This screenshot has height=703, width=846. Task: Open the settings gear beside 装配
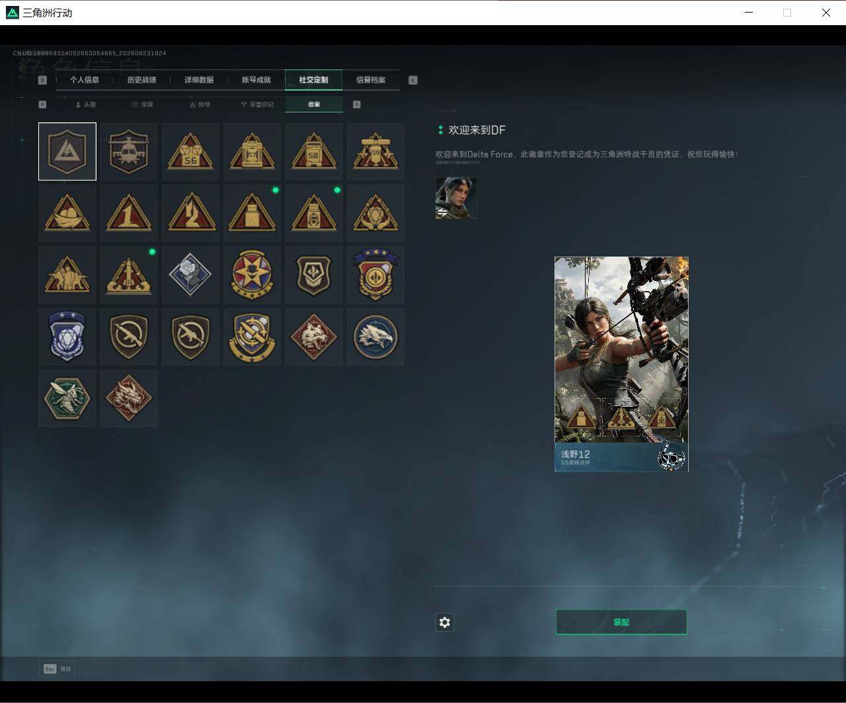445,622
